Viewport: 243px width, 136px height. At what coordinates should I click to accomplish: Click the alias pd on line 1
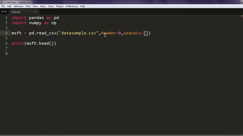pos(56,18)
